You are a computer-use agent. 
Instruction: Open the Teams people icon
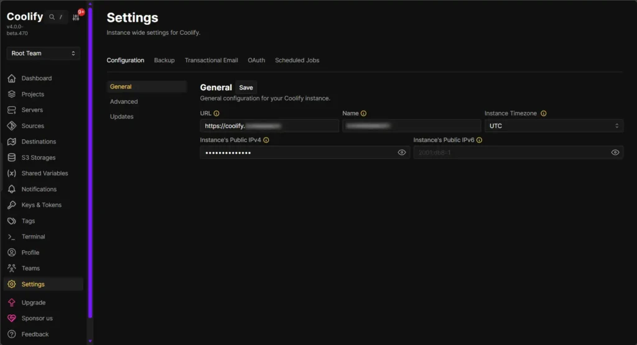[12, 269]
